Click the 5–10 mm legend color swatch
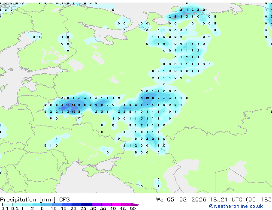The height and width of the screenshot is (210, 272). coord(47,204)
